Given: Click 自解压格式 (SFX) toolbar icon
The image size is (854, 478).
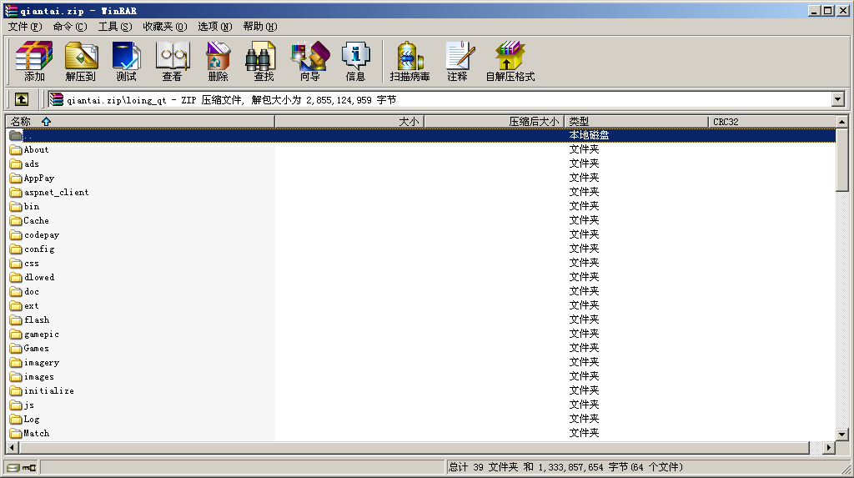Looking at the screenshot, I should pos(510,62).
